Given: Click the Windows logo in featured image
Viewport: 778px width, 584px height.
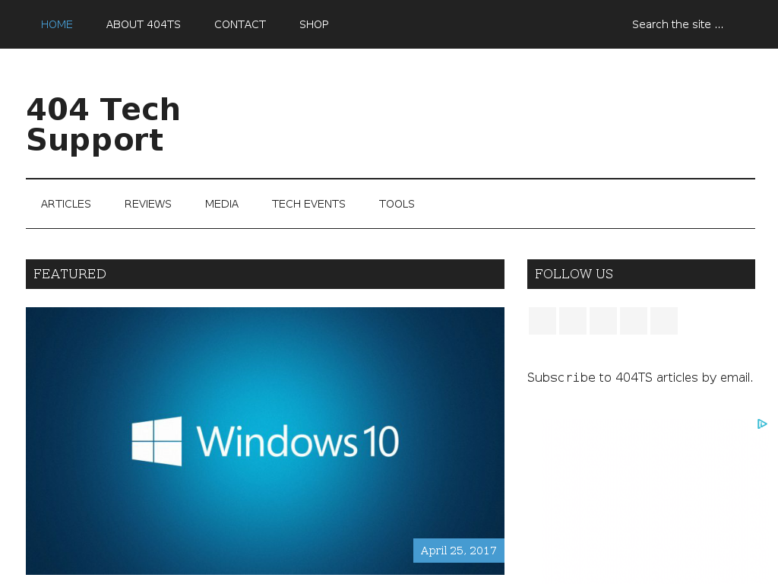Looking at the screenshot, I should coord(157,441).
